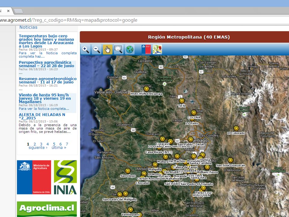Screen dimensions: 289x217
Task: Click the Cerro San Francisco station marker
Action: click(x=170, y=142)
